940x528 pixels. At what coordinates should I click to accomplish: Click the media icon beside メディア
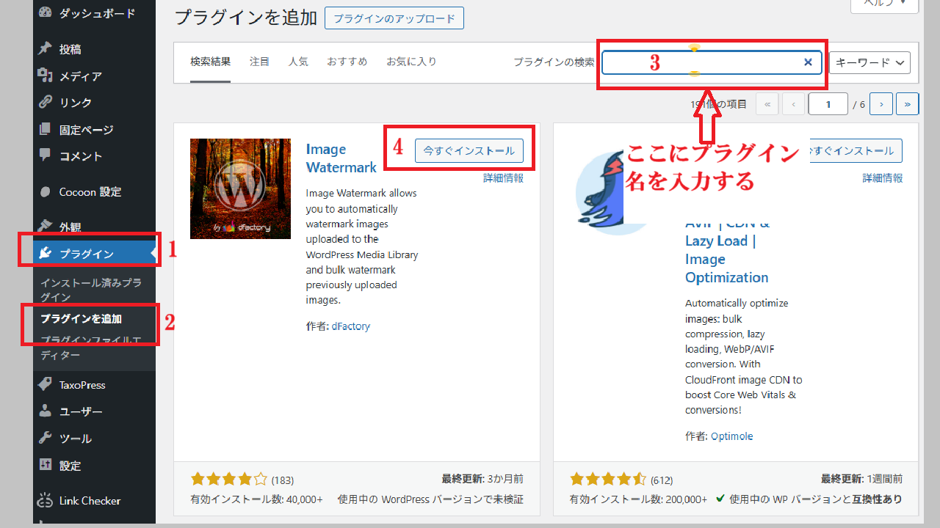click(46, 76)
